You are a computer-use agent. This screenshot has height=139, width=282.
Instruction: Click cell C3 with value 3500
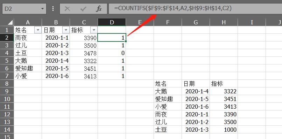84,45
